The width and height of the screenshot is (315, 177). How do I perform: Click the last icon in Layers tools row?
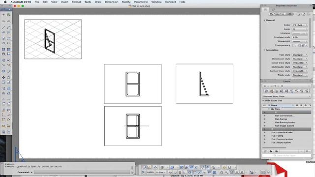point(307,91)
